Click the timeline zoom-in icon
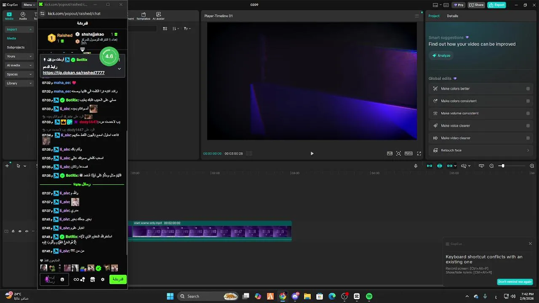Screen dimensions: 539x303 click(x=532, y=166)
